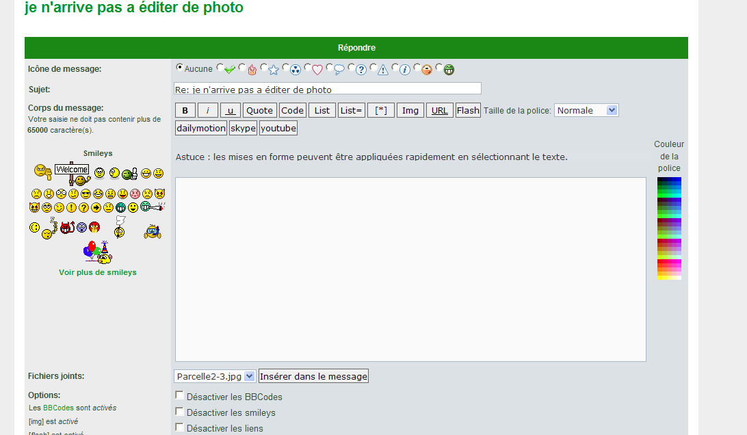Open the Taille de la police dropdown
Screen dimensions: 747x435
(x=586, y=110)
